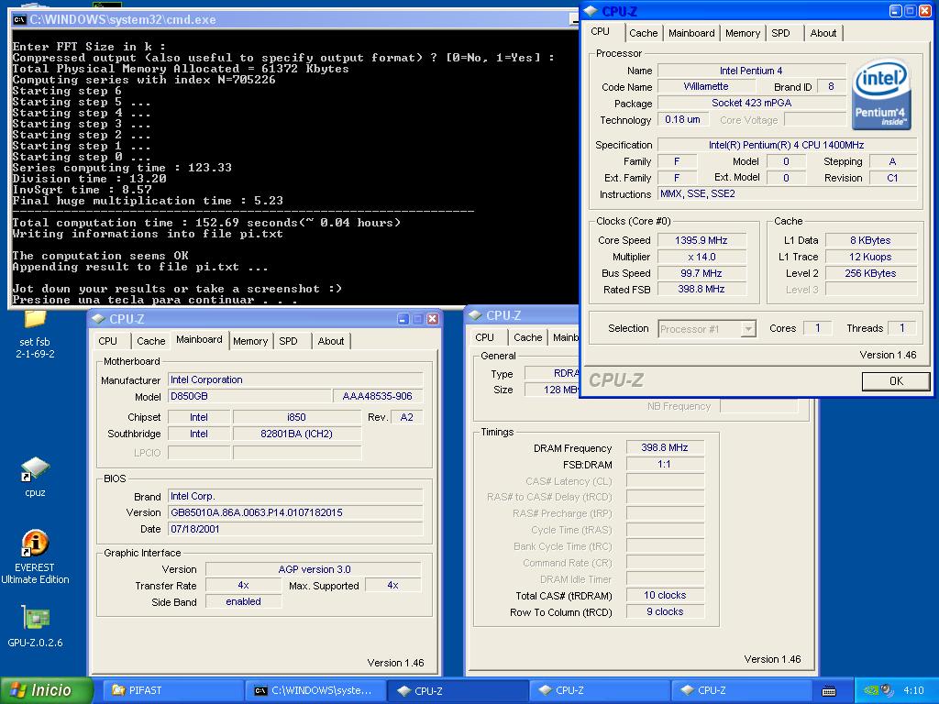Image resolution: width=939 pixels, height=704 pixels.
Task: Click the 10 clocks Total CAS# value
Action: (665, 595)
